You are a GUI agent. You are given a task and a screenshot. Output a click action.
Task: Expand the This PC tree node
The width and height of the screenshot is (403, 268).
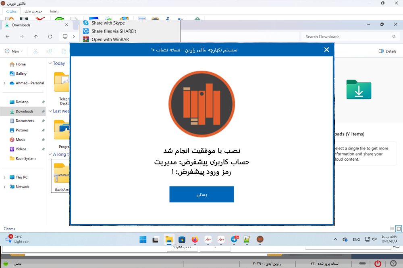point(4,177)
